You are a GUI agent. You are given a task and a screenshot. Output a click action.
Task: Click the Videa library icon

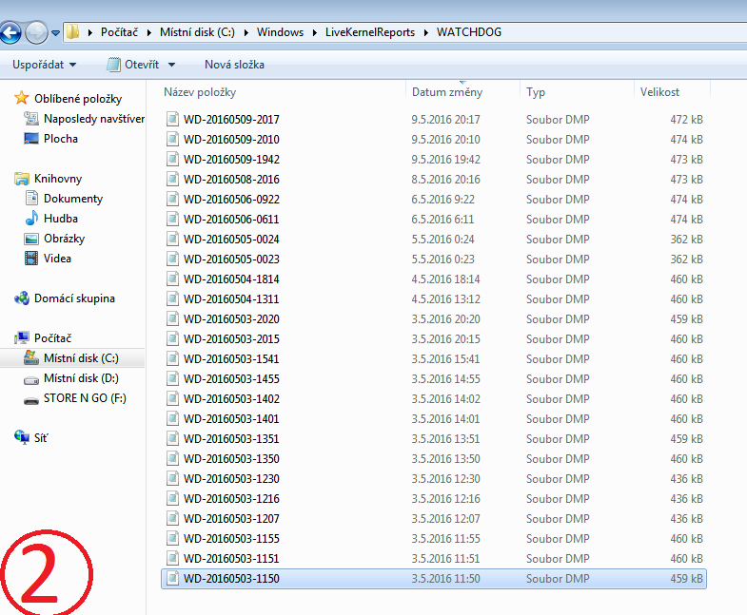coord(31,259)
